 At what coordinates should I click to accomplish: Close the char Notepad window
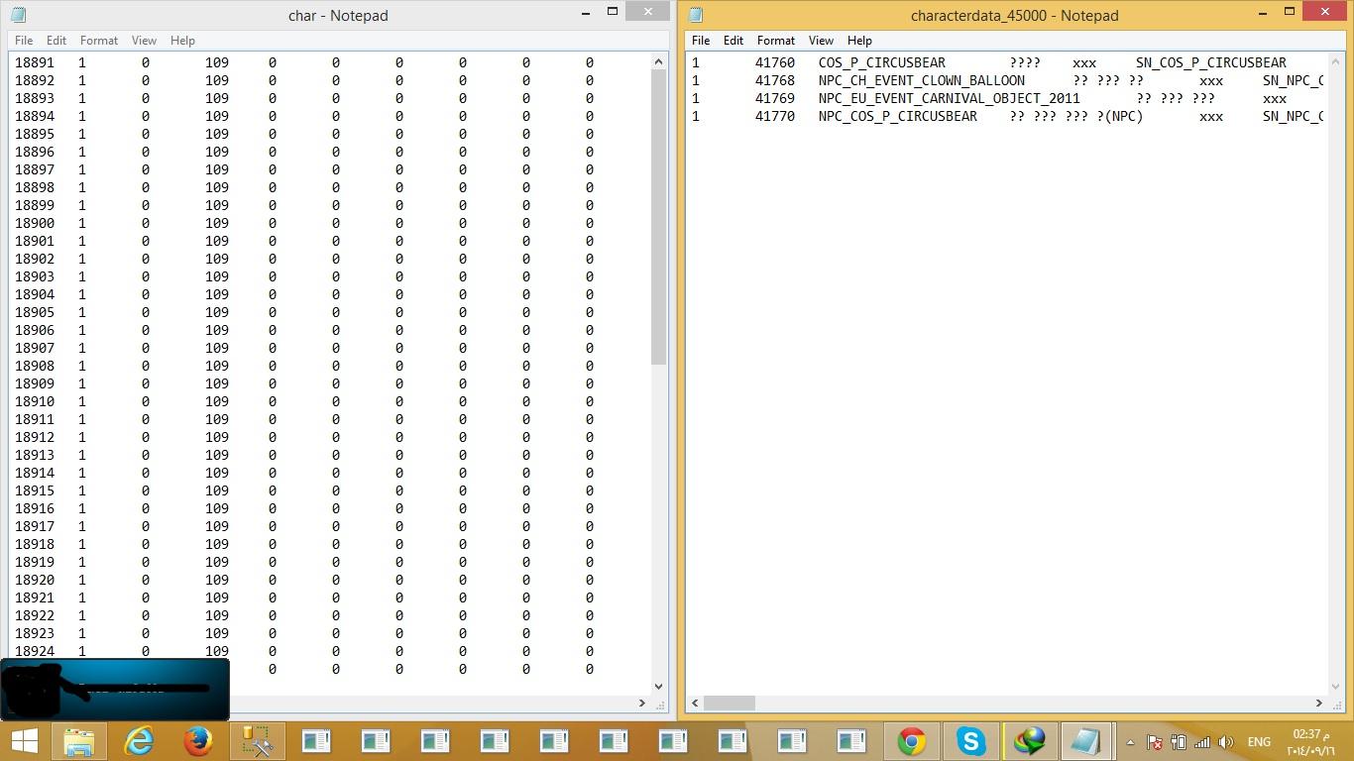[x=647, y=12]
